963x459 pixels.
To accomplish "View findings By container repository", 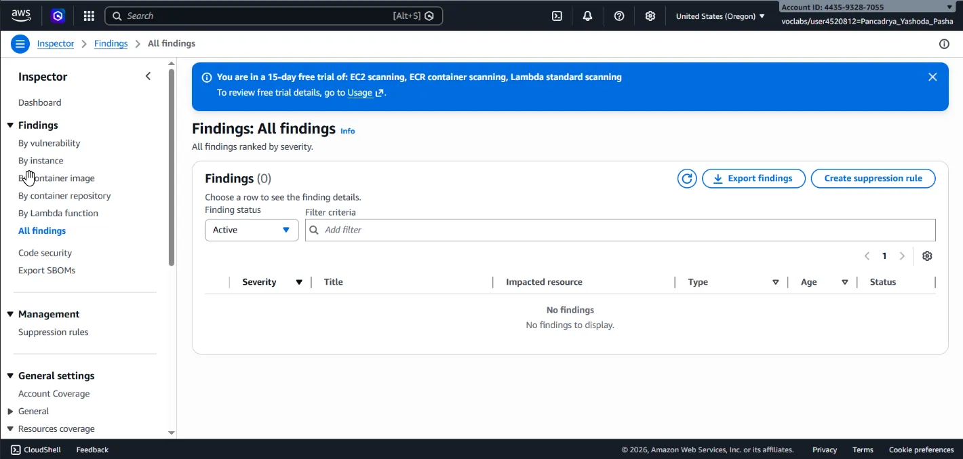I will pos(64,195).
